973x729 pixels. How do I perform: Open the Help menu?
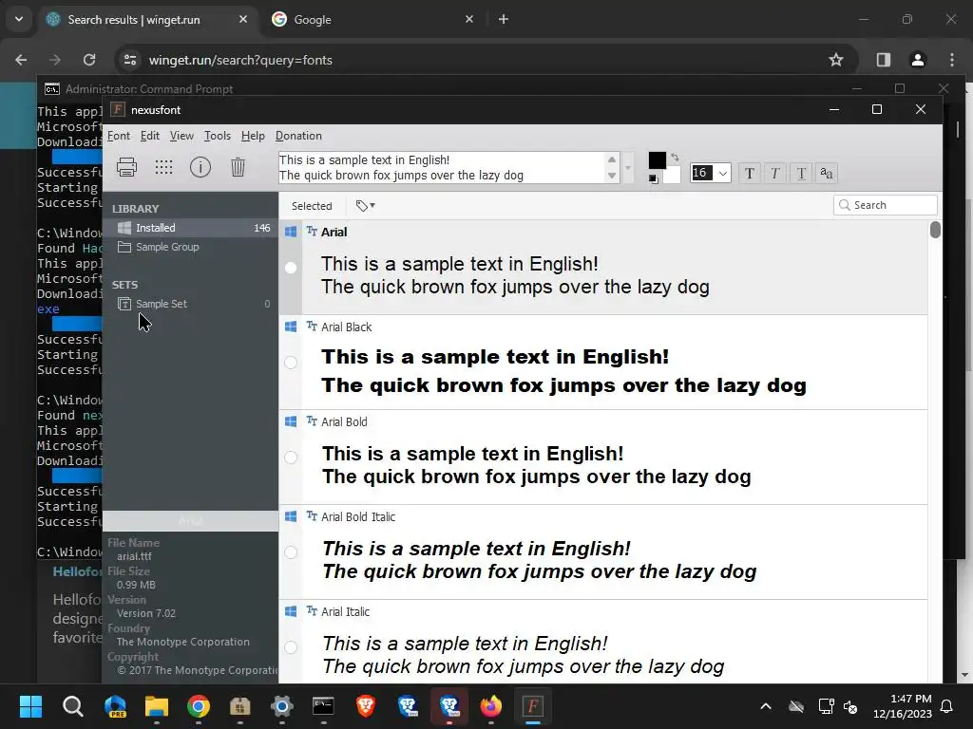[253, 136]
